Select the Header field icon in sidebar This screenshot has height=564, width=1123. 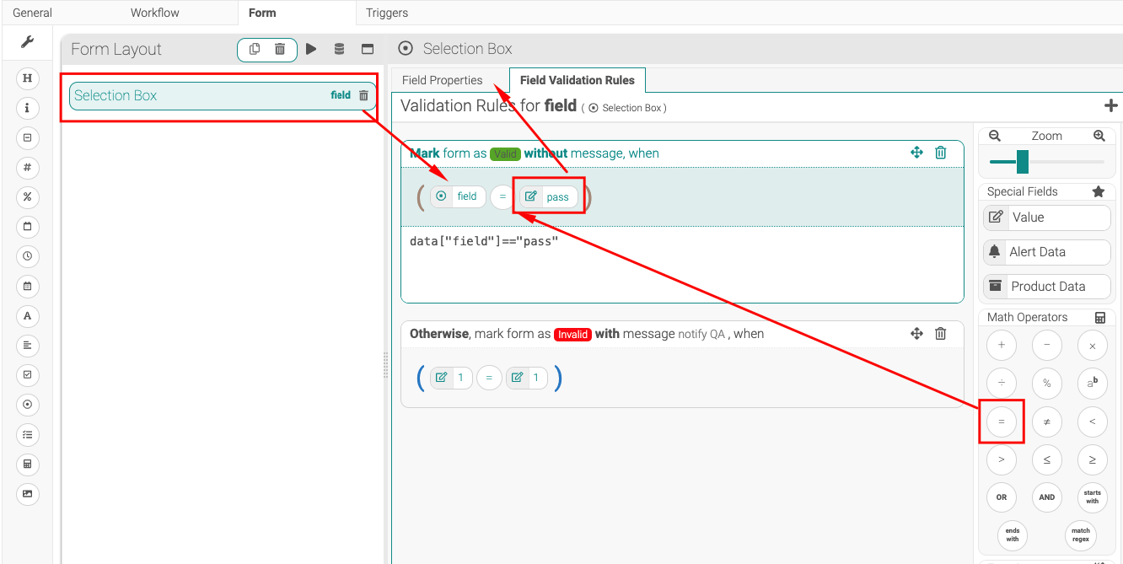coord(27,78)
